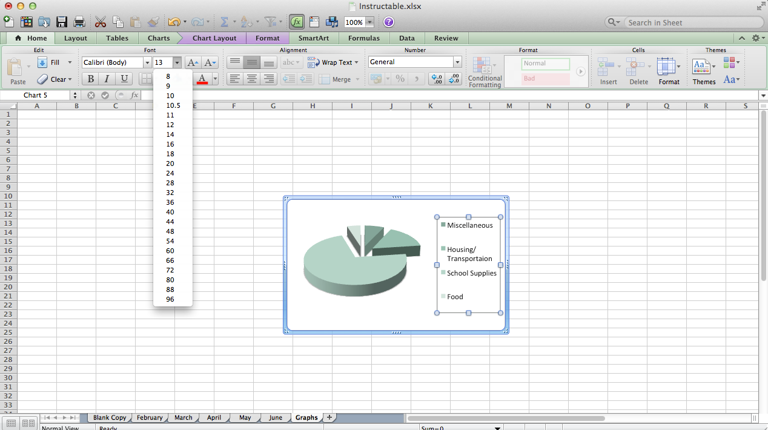Image resolution: width=768 pixels, height=430 pixels.
Task: Click the Print icon
Action: [79, 21]
